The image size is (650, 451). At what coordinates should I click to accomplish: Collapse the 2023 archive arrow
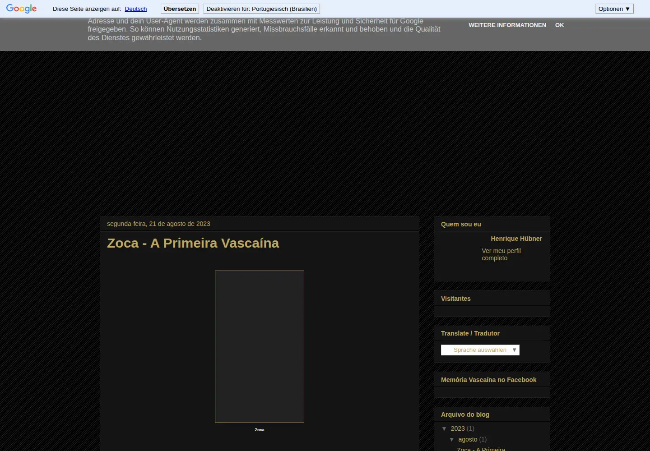point(445,429)
